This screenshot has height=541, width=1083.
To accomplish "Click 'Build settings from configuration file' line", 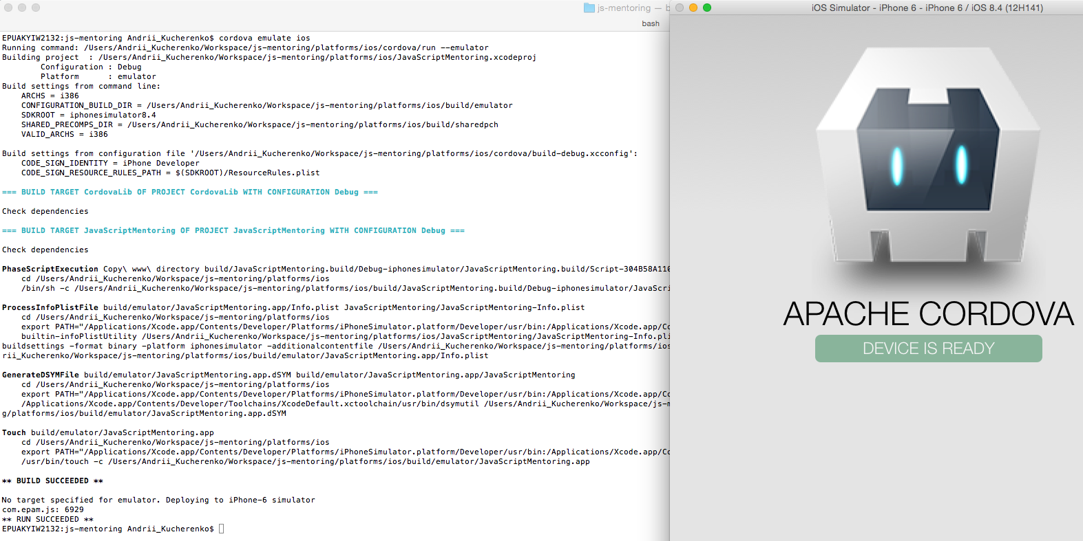I will (x=320, y=153).
